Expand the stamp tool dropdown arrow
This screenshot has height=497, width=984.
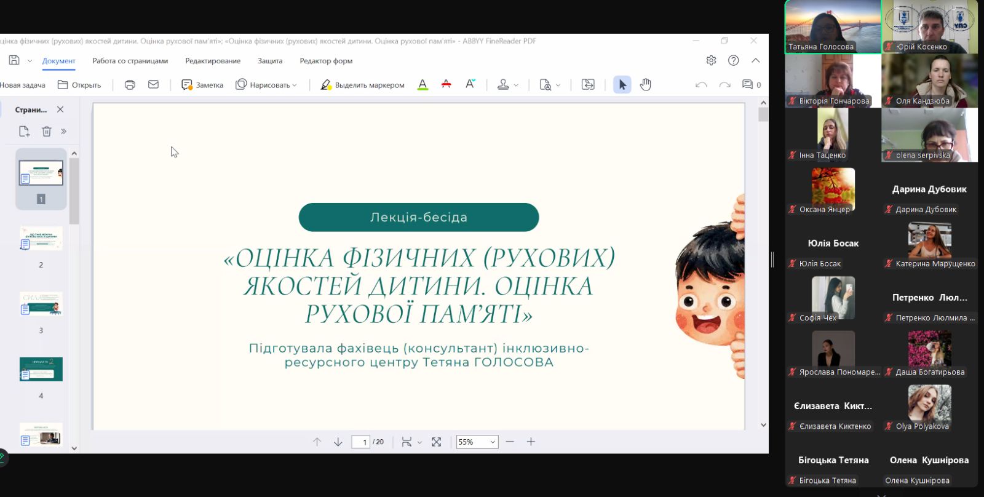516,85
